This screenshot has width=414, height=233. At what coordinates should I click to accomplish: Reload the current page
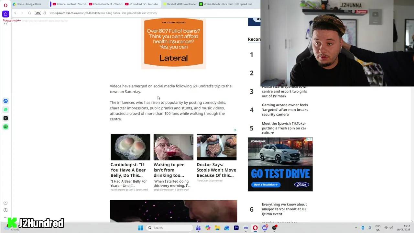[29, 13]
